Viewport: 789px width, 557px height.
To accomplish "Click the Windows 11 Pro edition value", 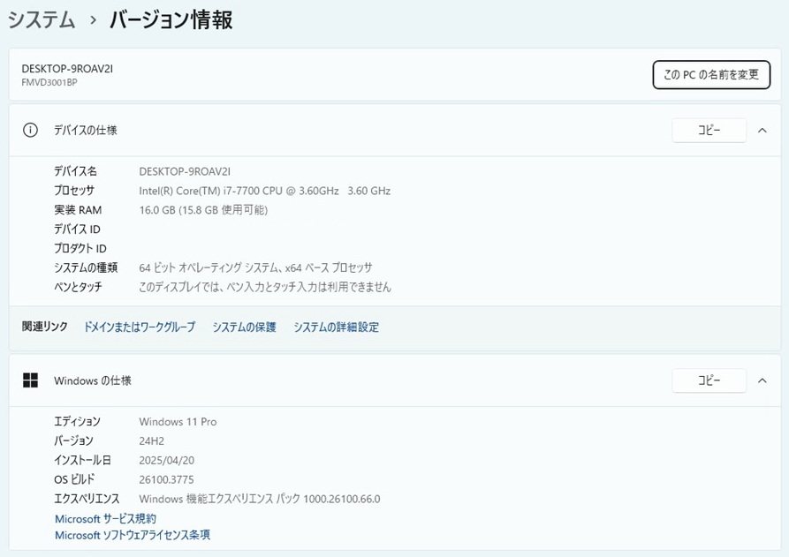I will click(178, 422).
